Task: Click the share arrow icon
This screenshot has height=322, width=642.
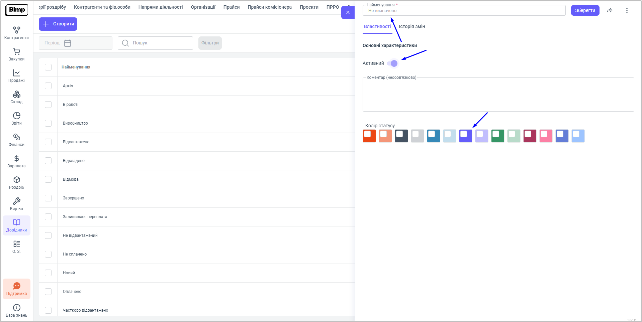Action: 610,10
